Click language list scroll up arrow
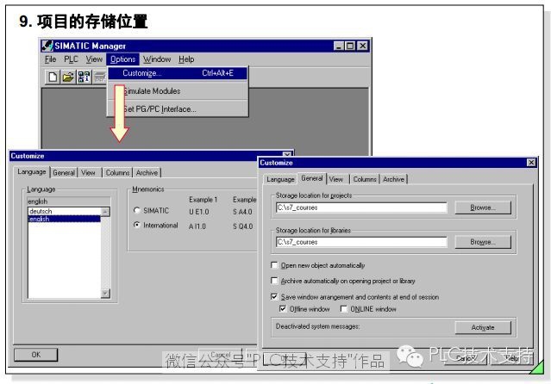Viewport: 551px width, 384px height. click(105, 212)
